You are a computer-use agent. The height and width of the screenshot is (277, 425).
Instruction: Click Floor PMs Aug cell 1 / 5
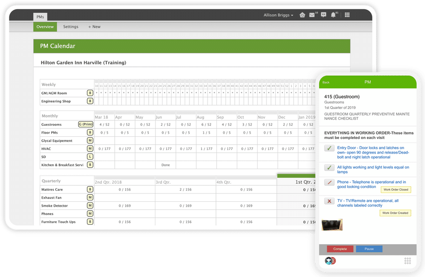(x=206, y=133)
